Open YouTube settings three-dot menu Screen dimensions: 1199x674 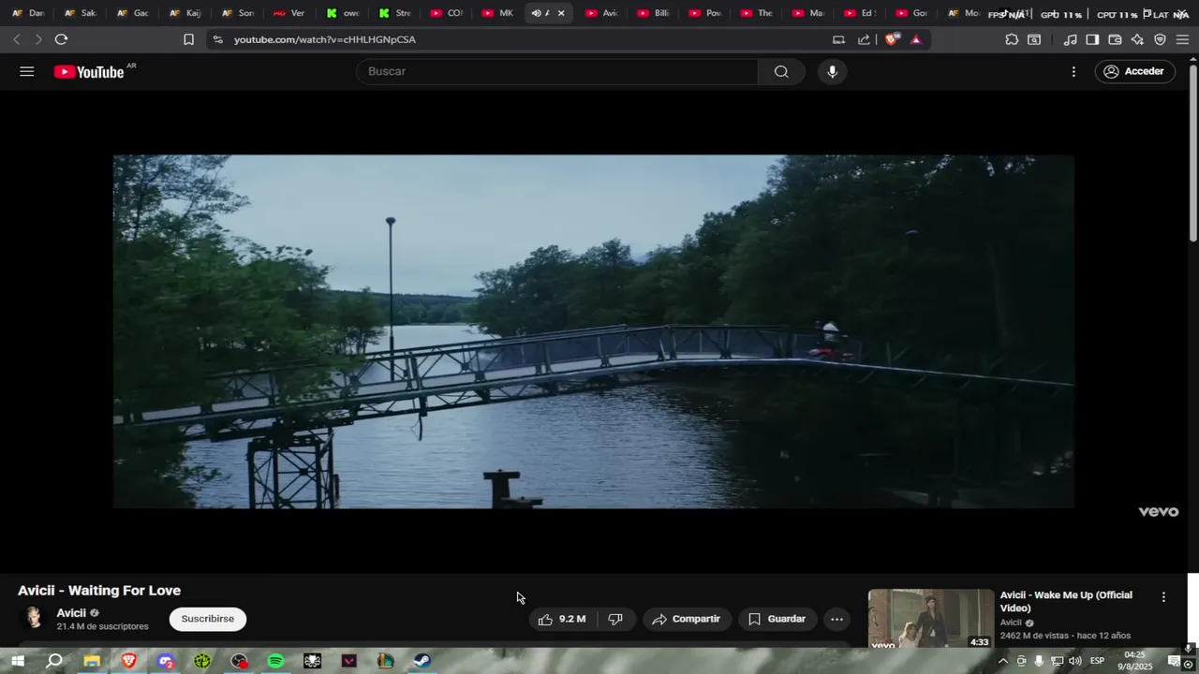tap(1073, 71)
